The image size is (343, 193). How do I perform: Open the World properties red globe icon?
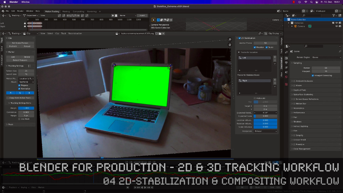click(286, 77)
